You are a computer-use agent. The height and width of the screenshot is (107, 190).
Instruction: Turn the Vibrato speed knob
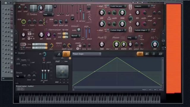coord(70,45)
